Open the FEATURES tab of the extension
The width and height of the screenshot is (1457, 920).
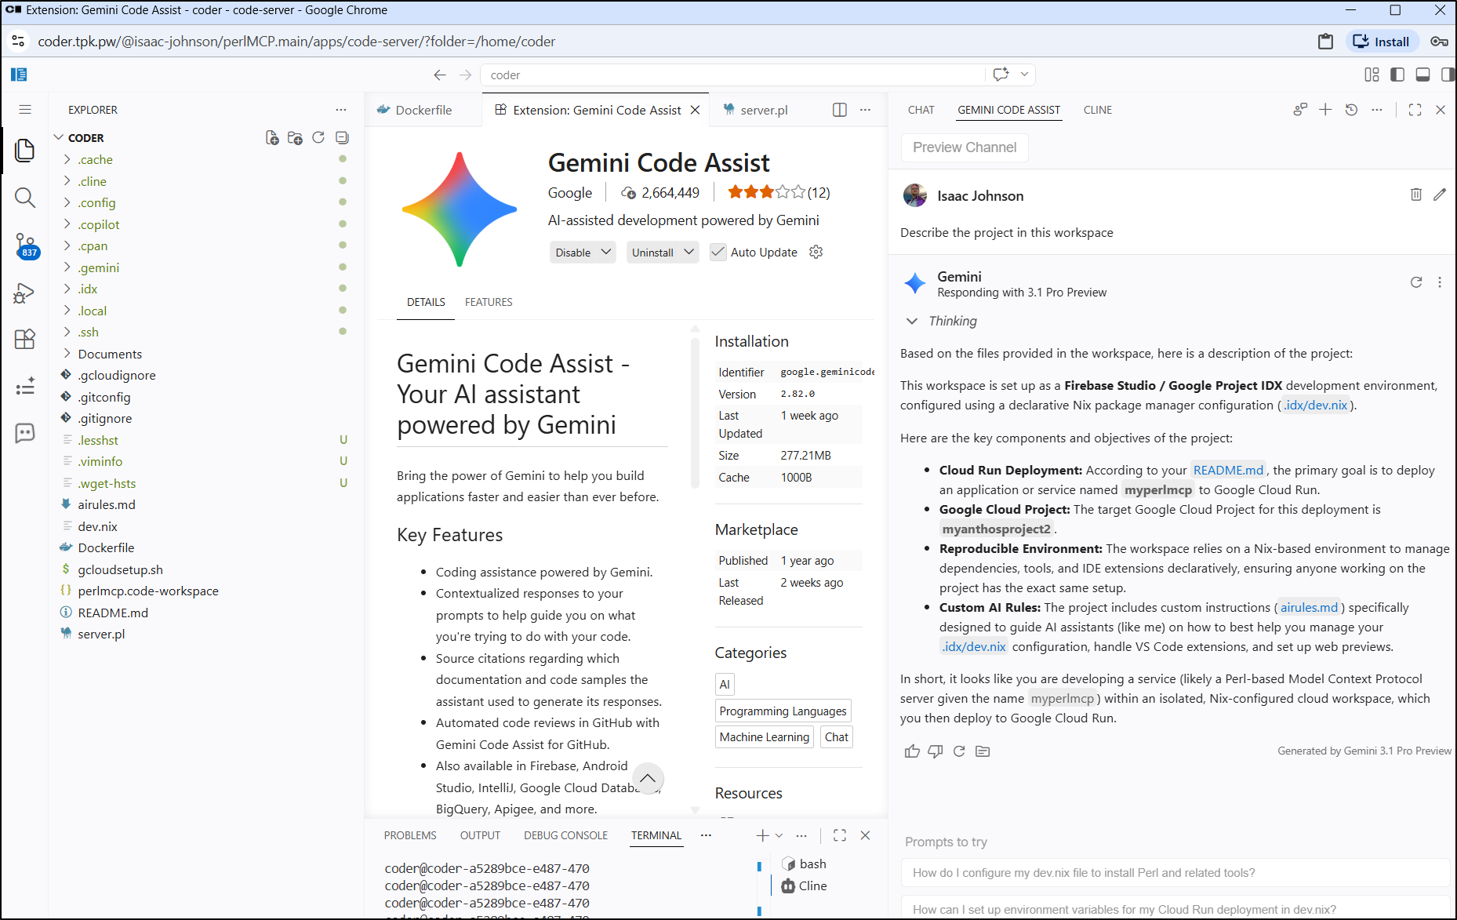[489, 302]
